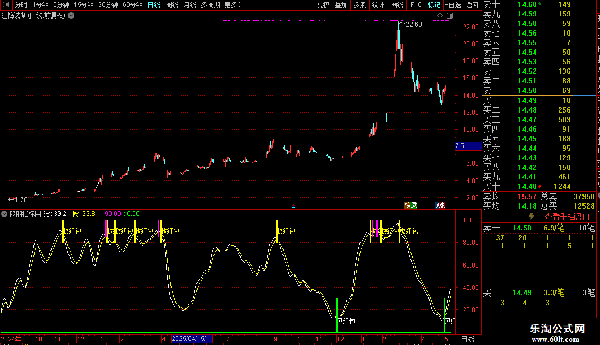Click the green 跌 tag
This screenshot has width=600, height=345.
click(x=414, y=205)
